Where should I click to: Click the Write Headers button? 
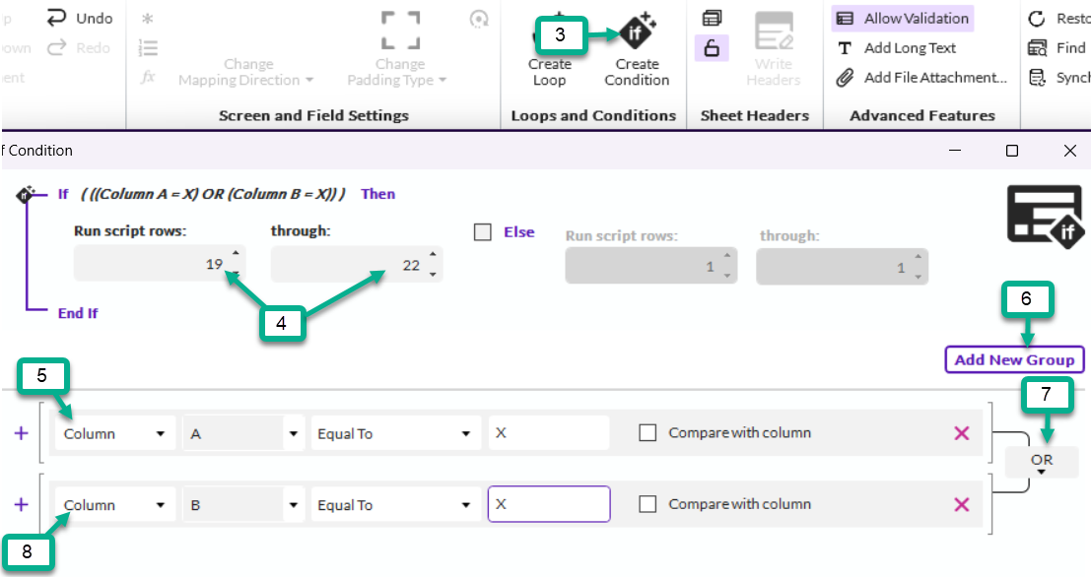(773, 48)
